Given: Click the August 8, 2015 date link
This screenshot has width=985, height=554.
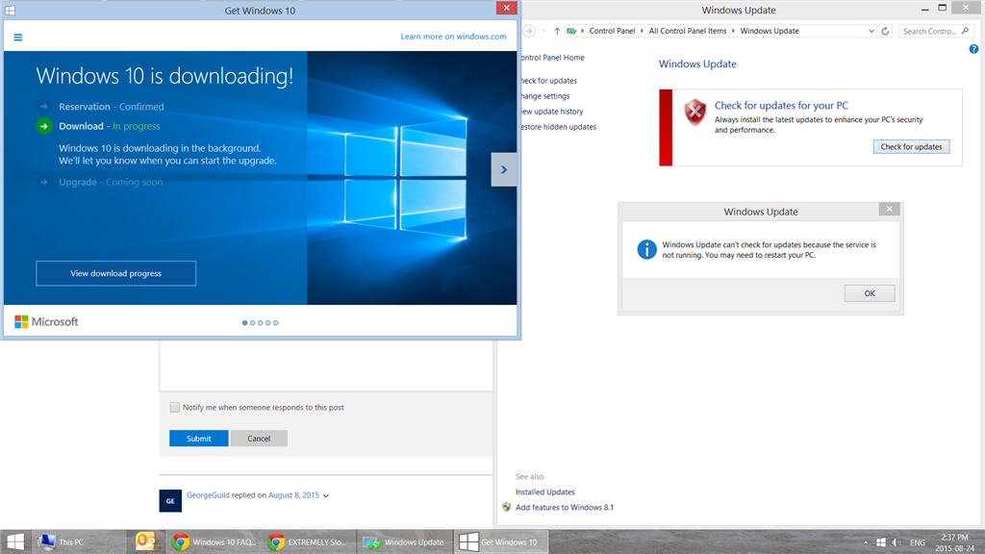Looking at the screenshot, I should [293, 495].
